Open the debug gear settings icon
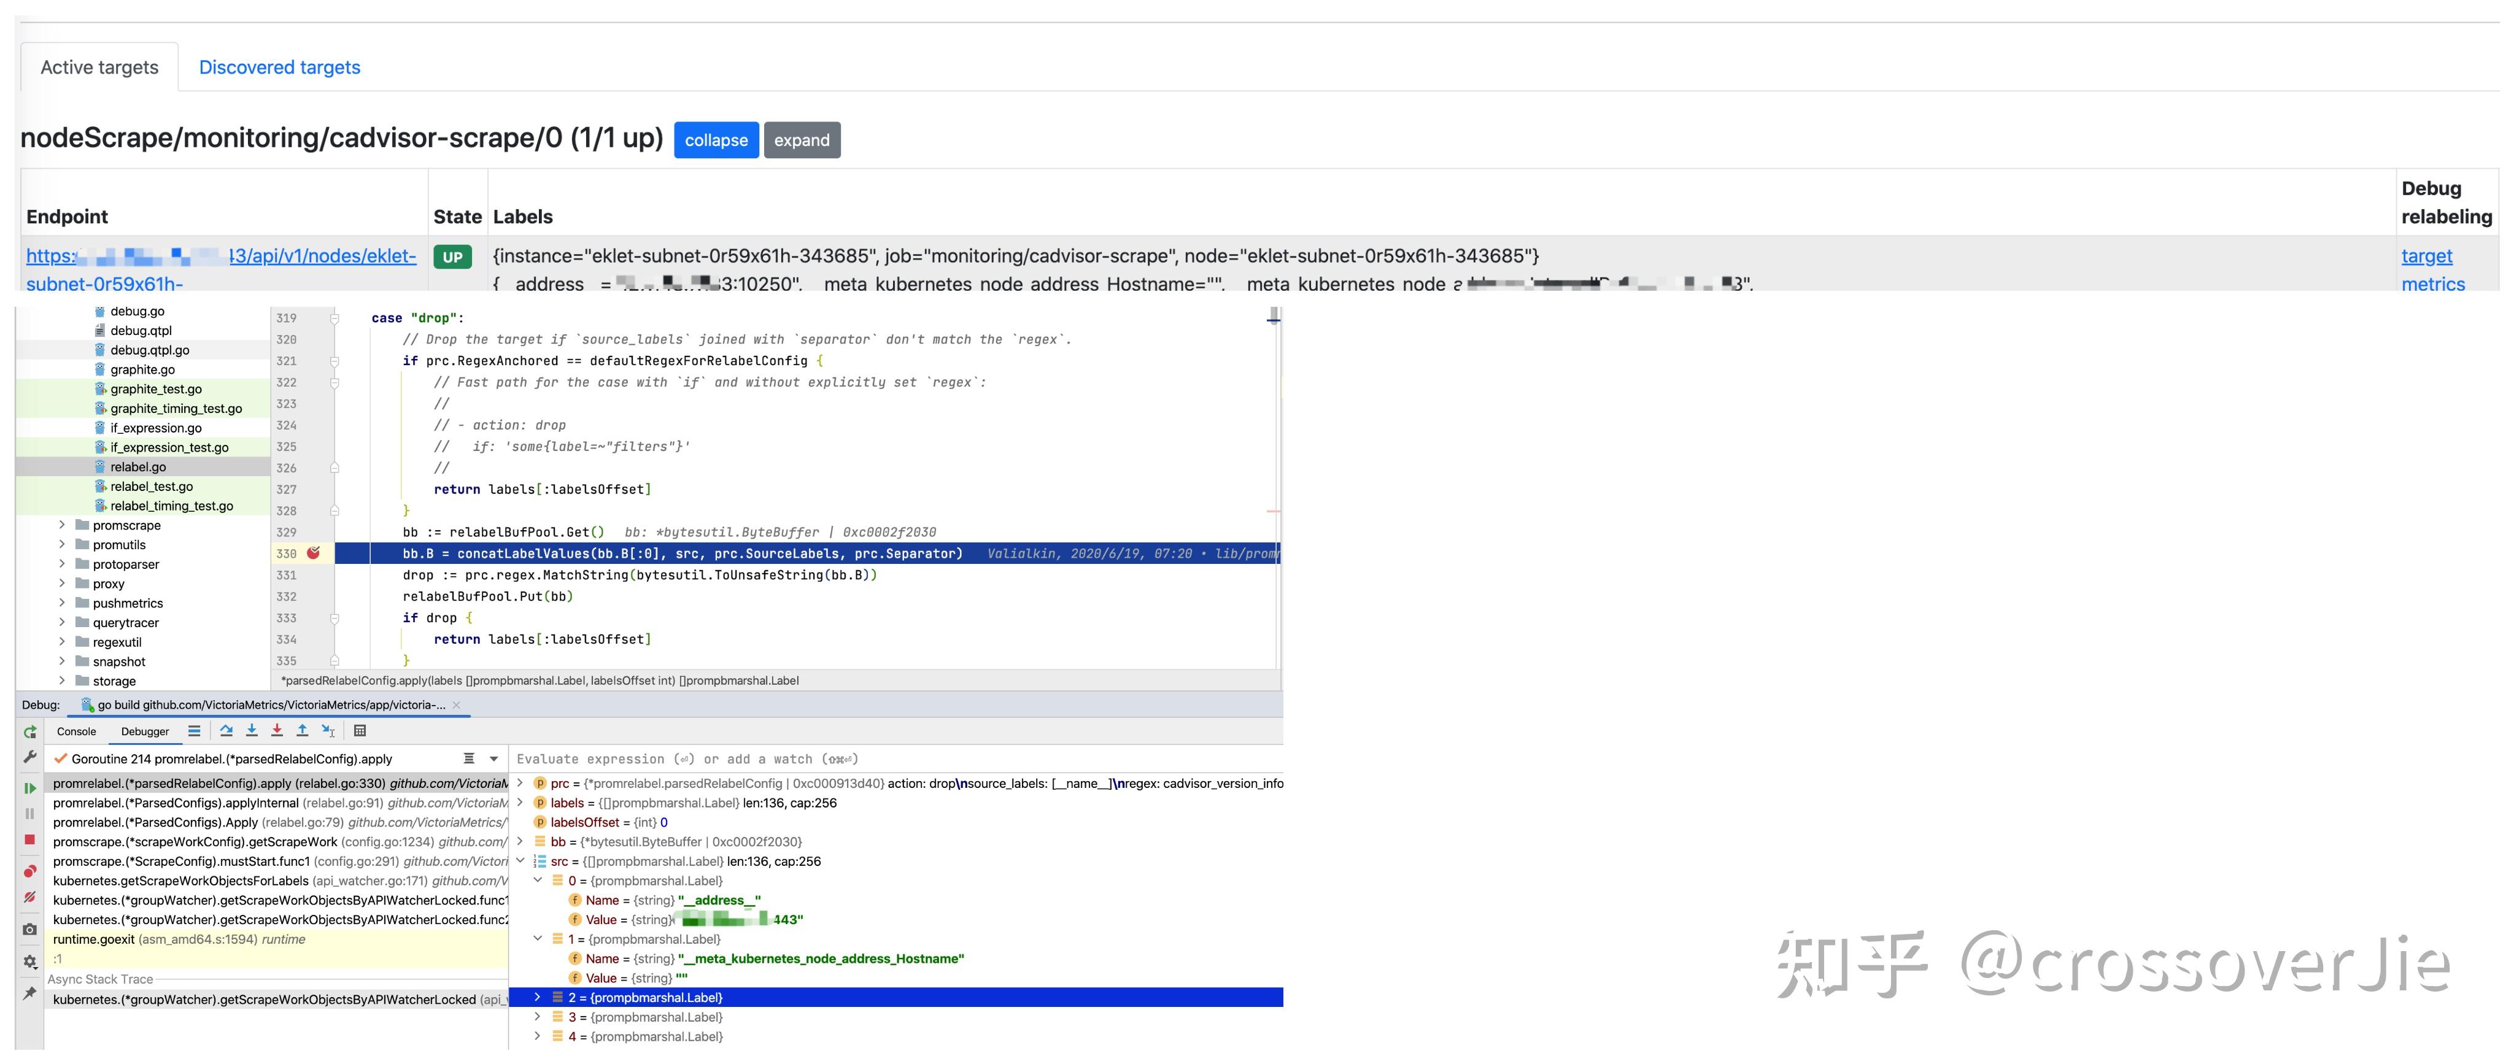Screen dimensions: 2514x1064 [30, 962]
